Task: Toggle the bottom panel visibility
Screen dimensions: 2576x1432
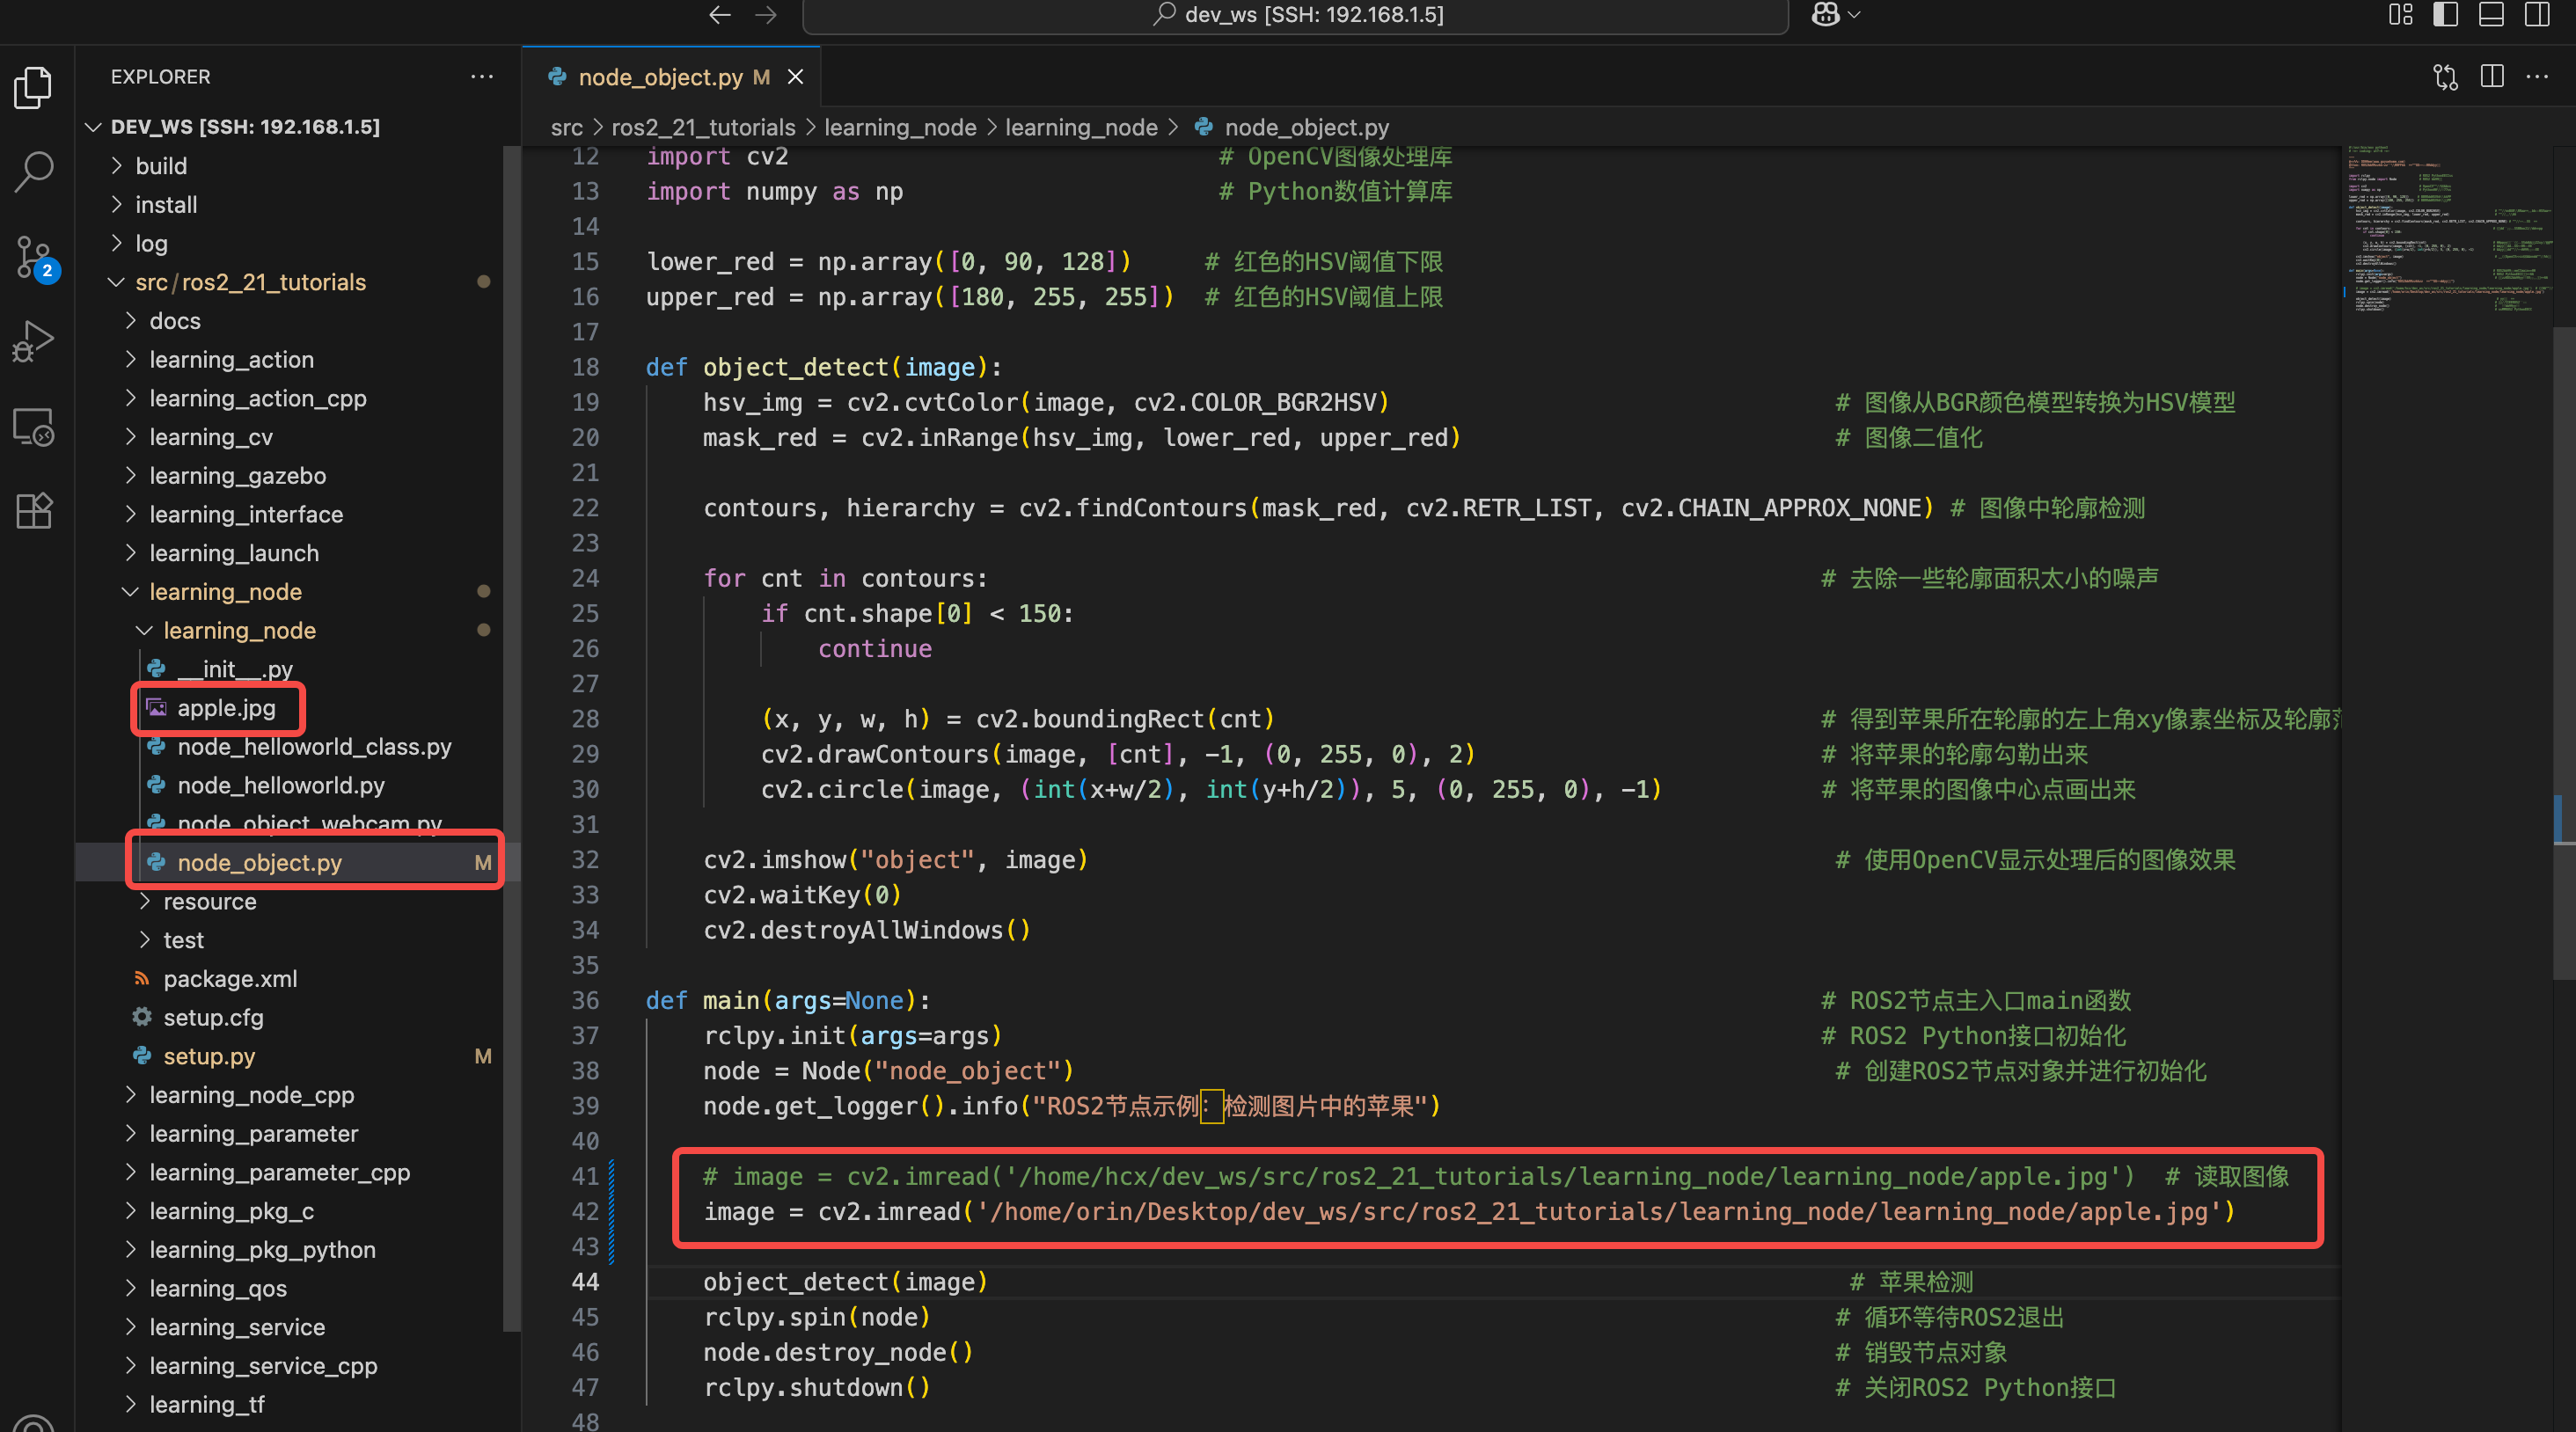Action: [2491, 15]
